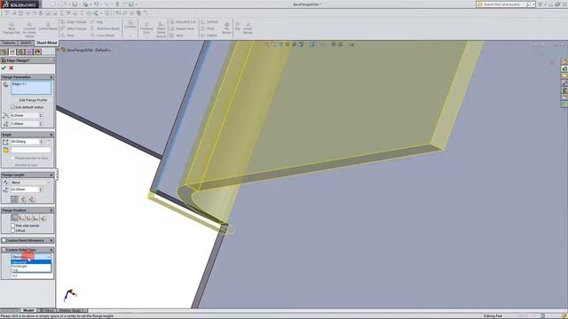This screenshot has width=568, height=319.
Task: Click the Base Flange/Tab ribbon tool
Action: point(12,28)
